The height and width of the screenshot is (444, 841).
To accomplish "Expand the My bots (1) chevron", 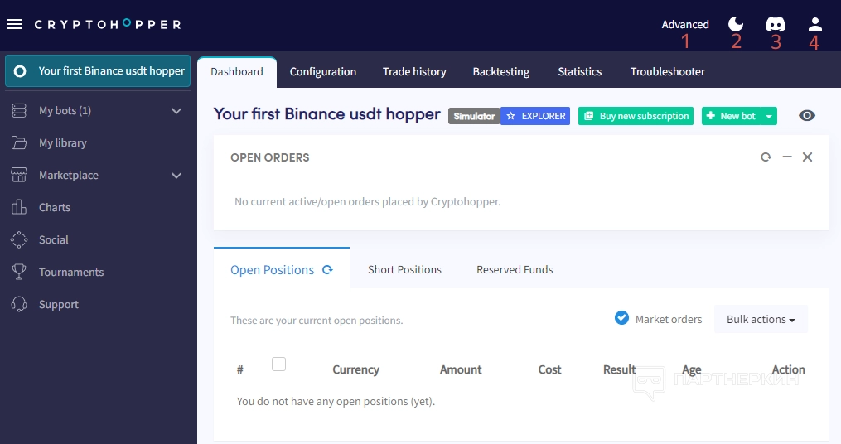I will pos(176,111).
